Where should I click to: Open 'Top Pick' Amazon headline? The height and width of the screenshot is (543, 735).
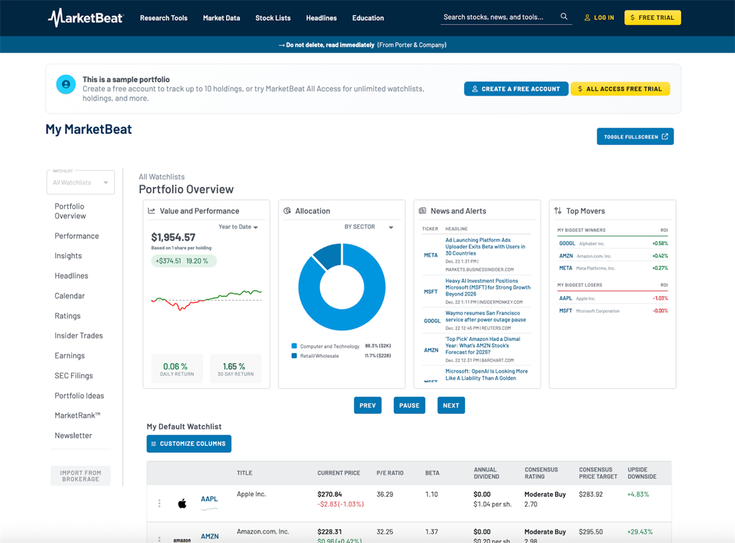[482, 346]
